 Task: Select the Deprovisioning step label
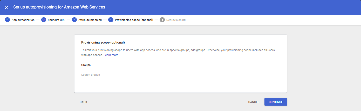[176, 20]
